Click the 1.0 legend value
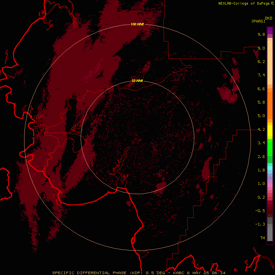 pyautogui.click(x=261, y=184)
